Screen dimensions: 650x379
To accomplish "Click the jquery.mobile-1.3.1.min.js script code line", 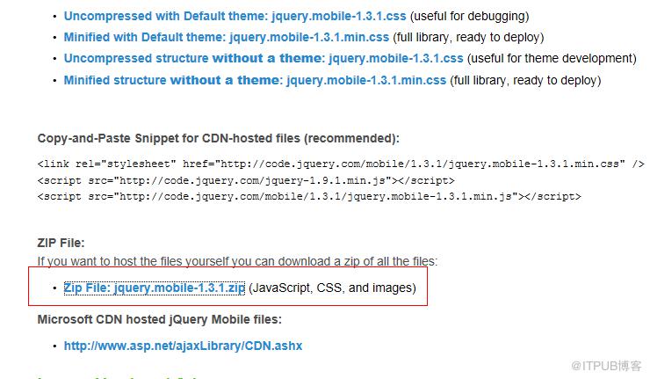I will [309, 196].
